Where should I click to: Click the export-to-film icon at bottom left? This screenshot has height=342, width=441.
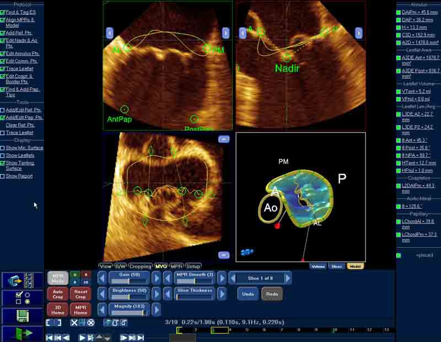coord(21,280)
